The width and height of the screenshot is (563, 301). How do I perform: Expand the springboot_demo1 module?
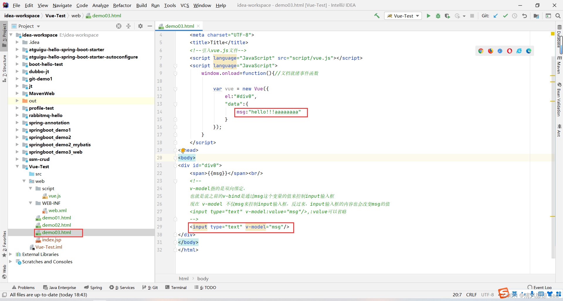click(x=17, y=130)
